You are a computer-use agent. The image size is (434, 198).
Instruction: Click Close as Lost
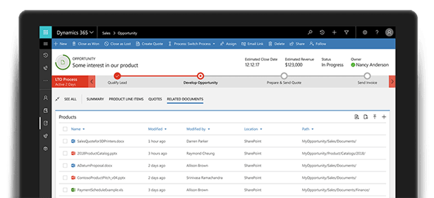[x=118, y=44]
